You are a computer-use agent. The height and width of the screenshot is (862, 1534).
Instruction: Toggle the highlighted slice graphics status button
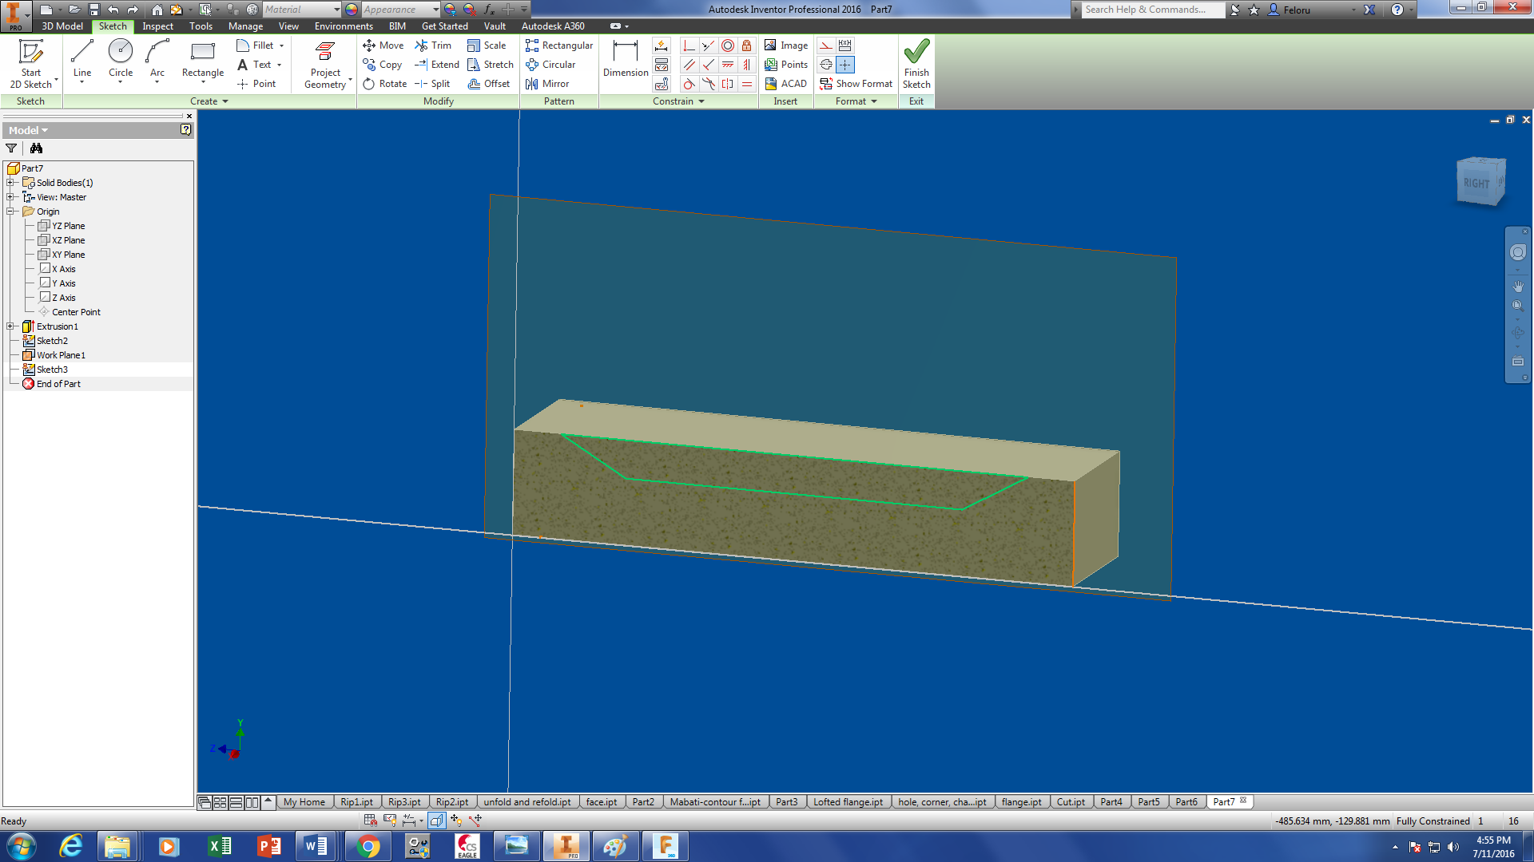click(436, 820)
